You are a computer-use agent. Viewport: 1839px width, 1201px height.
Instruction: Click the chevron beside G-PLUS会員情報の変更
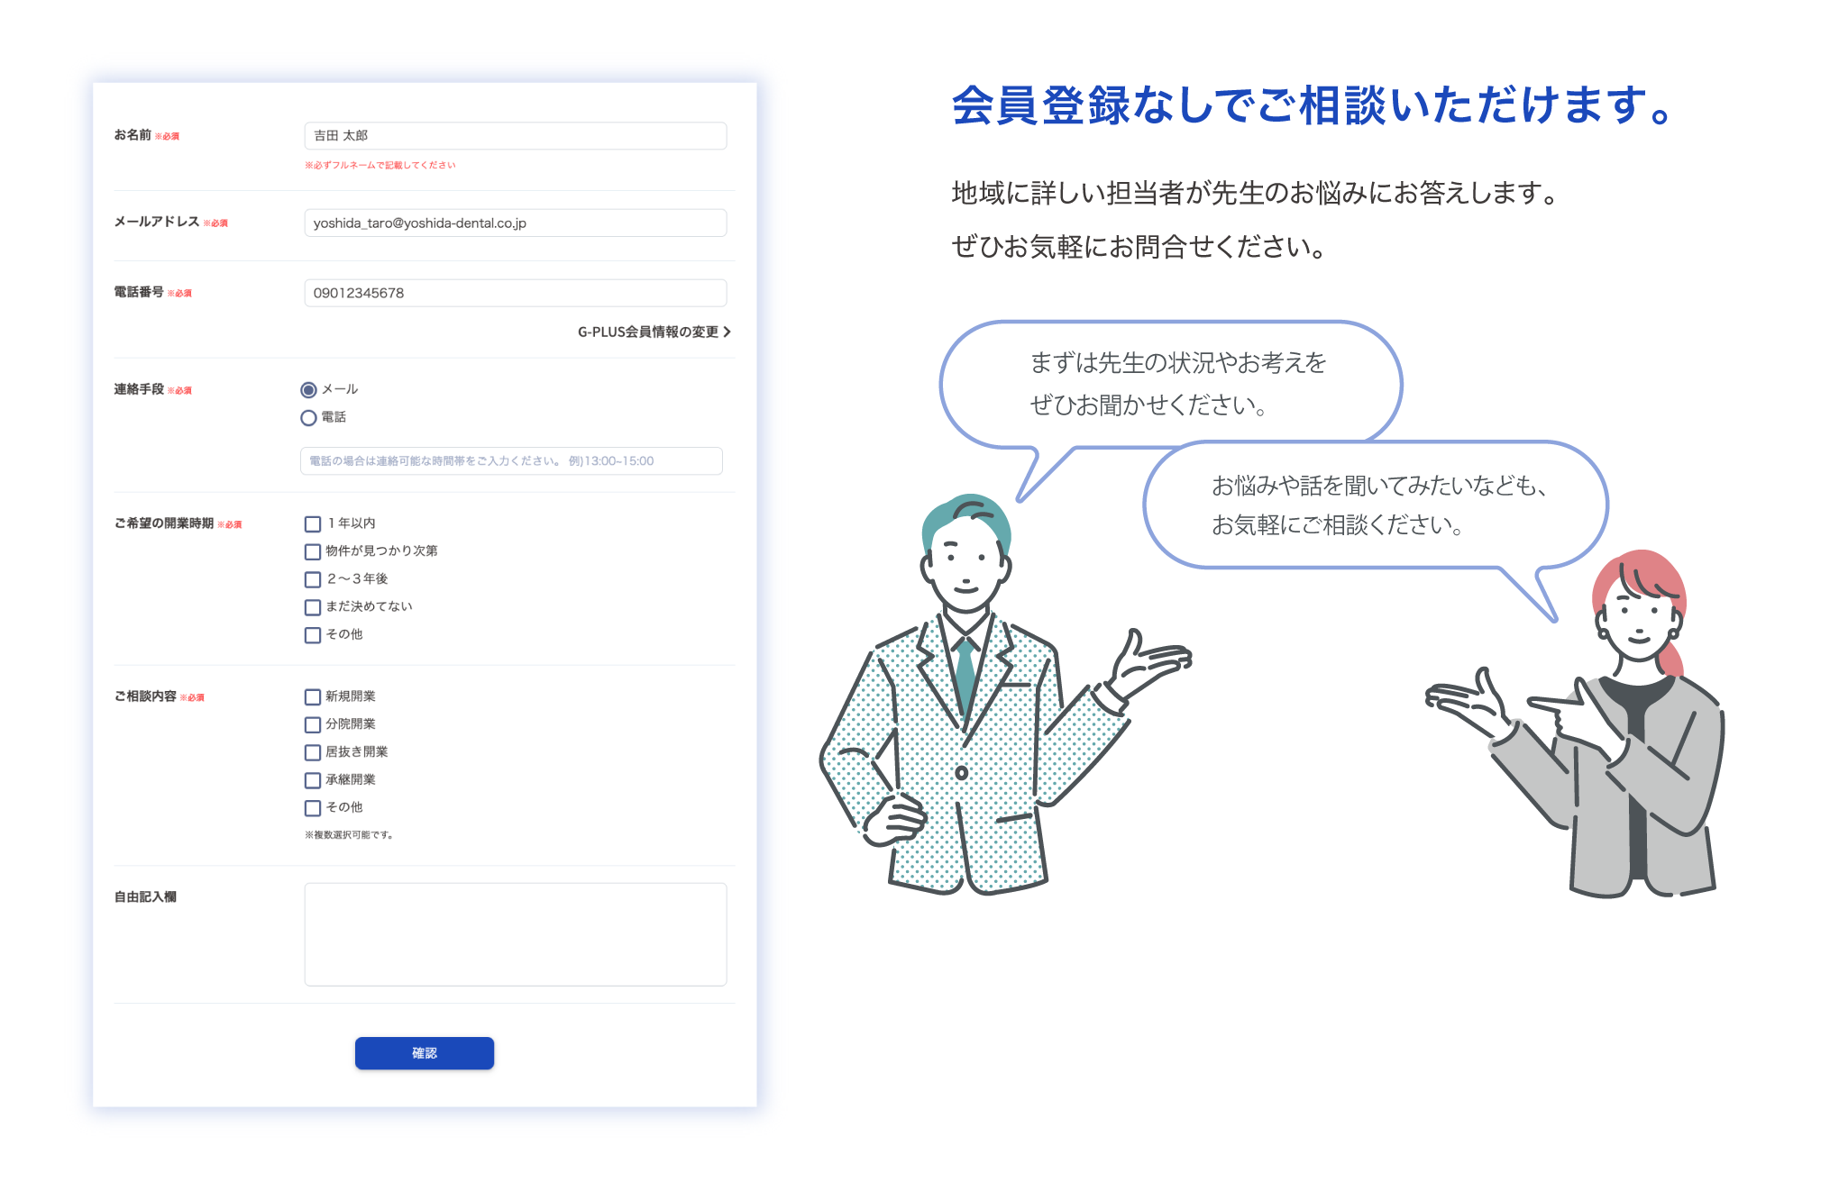coord(727,332)
